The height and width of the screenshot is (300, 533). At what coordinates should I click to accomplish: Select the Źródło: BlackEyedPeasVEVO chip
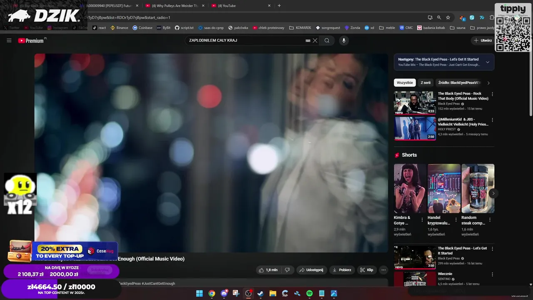[x=459, y=82]
